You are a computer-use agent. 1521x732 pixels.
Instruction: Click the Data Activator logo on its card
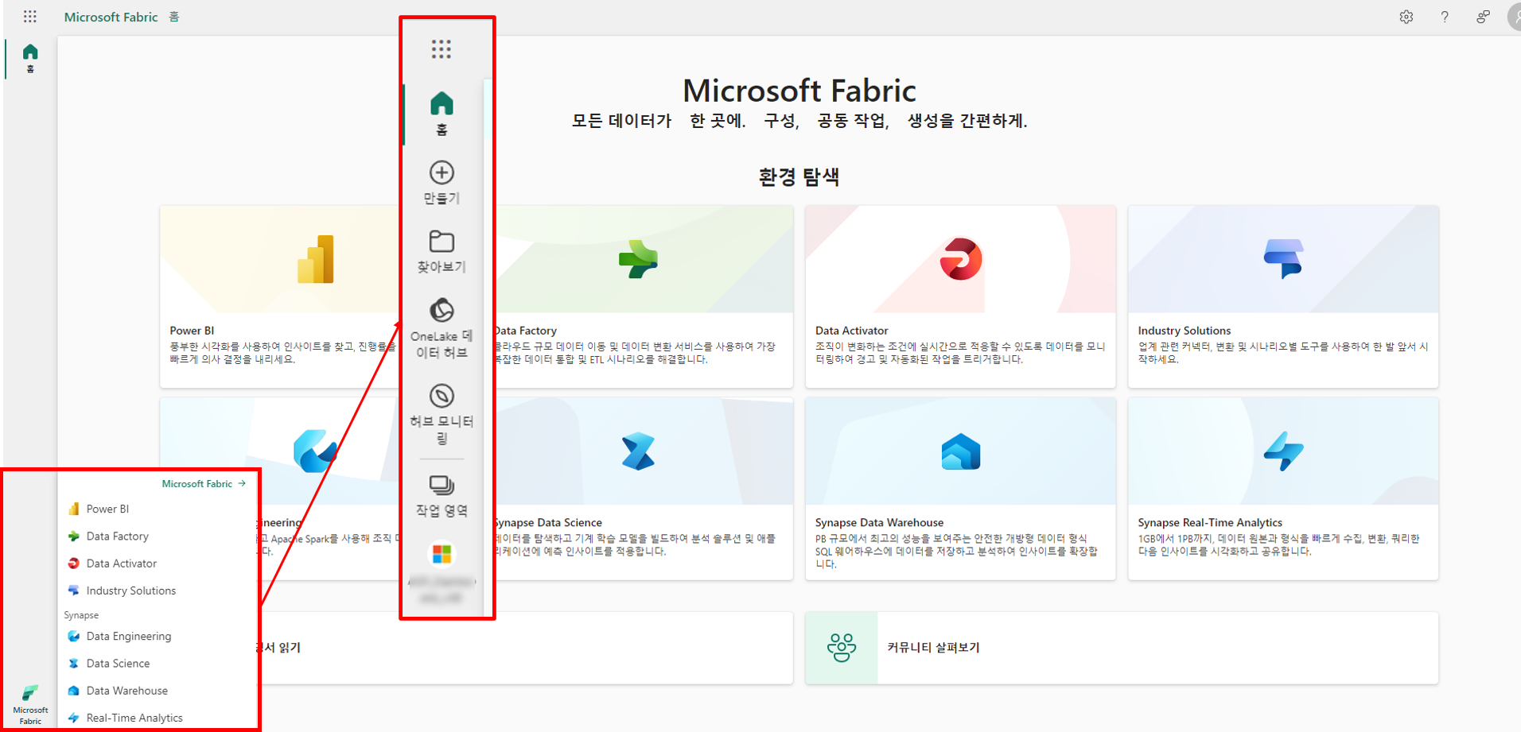[x=960, y=259]
